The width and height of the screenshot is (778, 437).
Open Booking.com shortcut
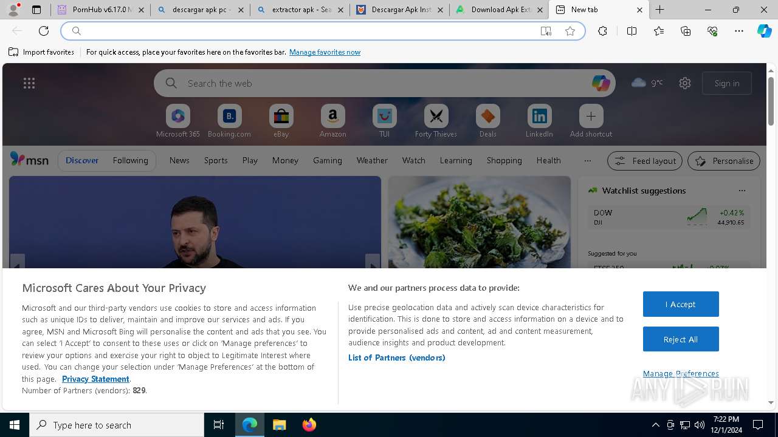(x=229, y=121)
